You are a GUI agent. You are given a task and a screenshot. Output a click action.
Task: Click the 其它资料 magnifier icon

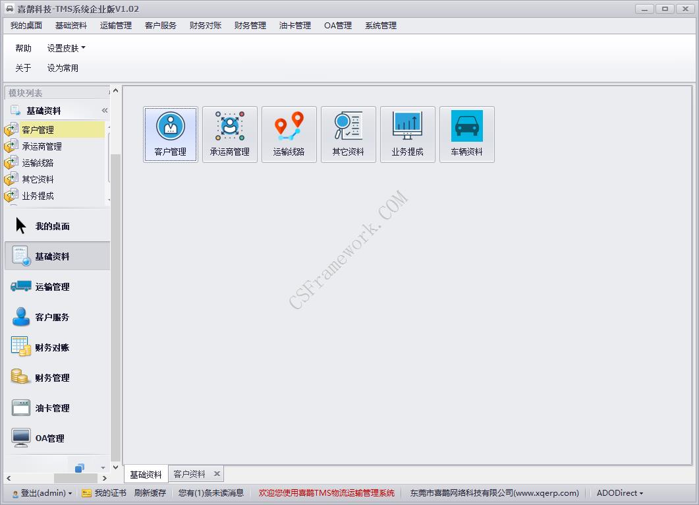[x=348, y=134]
